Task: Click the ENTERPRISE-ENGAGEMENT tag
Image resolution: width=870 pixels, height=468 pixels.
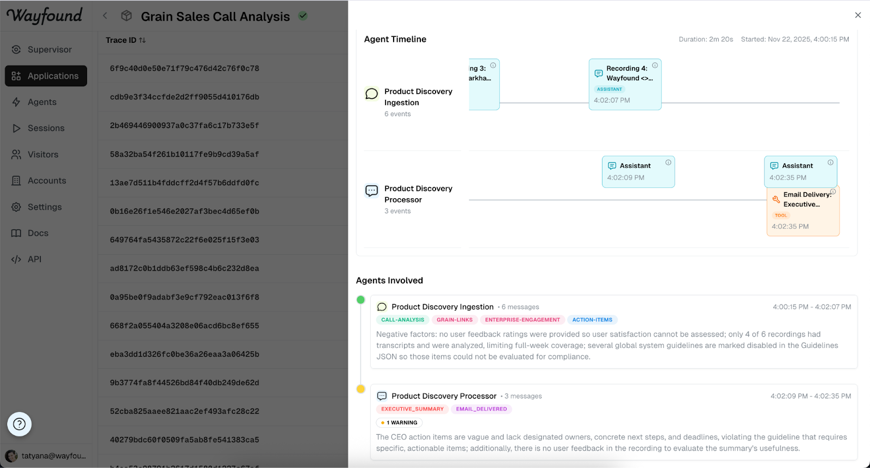Action: [x=522, y=320]
